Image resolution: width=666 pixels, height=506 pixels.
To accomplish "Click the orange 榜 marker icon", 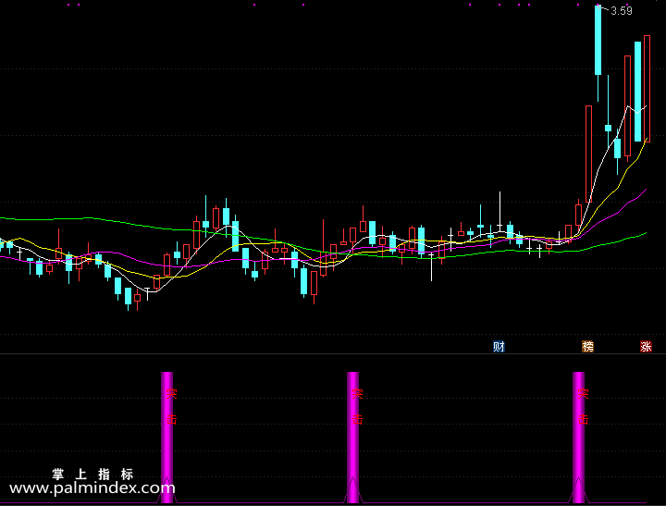I will pos(587,347).
